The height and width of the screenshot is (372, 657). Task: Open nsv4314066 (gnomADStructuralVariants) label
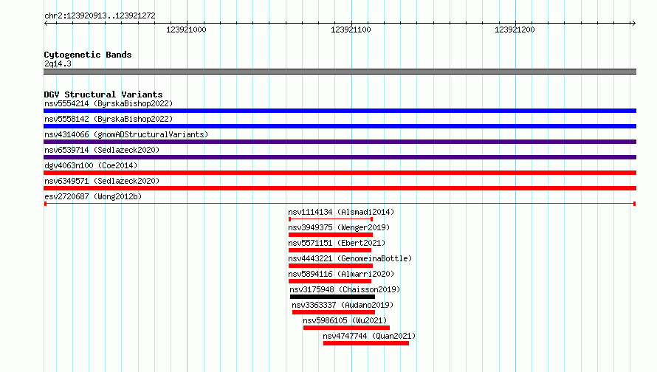(126, 134)
